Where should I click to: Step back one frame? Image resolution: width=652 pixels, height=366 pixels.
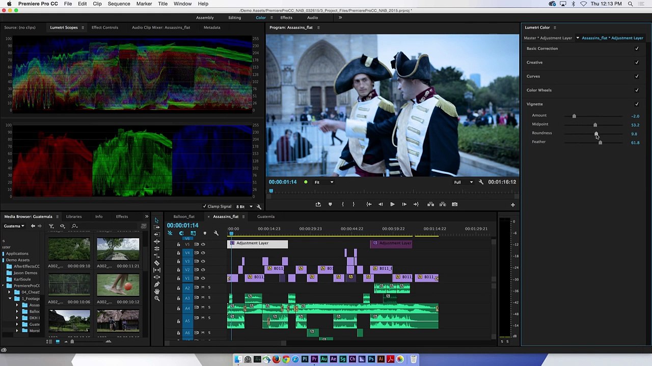pyautogui.click(x=381, y=204)
